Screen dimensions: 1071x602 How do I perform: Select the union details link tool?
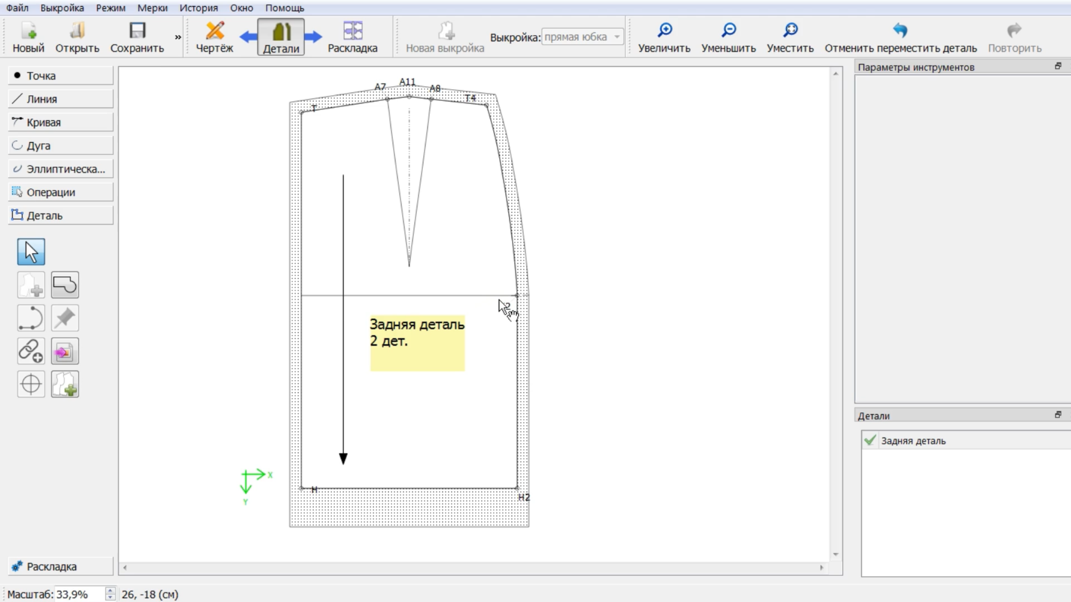coord(31,351)
